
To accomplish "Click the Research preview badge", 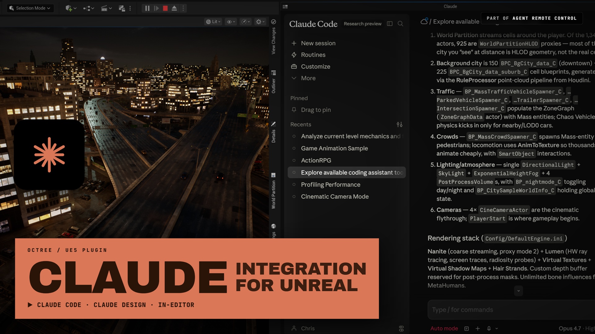I will [362, 24].
